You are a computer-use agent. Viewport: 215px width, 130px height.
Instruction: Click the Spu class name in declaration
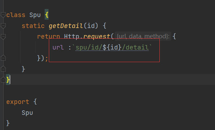point(35,15)
